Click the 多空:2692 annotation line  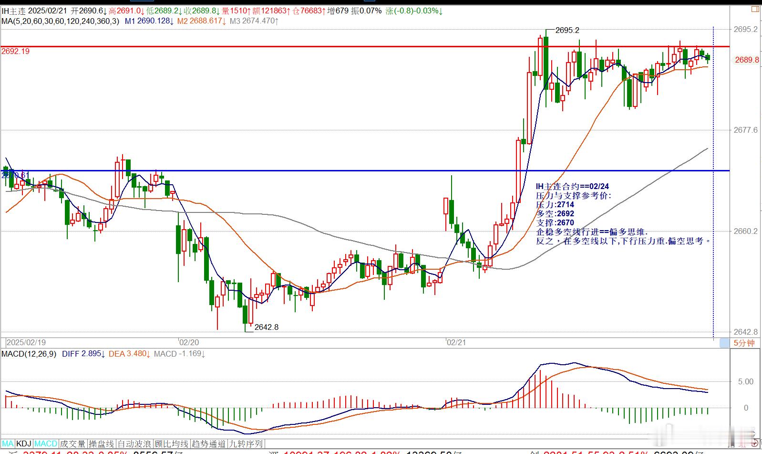[x=555, y=213]
